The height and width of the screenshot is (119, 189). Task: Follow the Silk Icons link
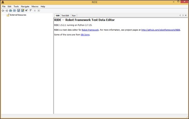[85, 35]
